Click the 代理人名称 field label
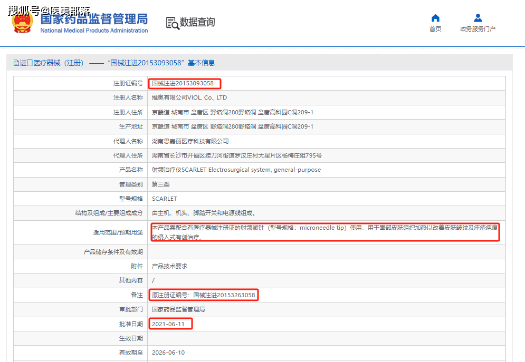 128,141
